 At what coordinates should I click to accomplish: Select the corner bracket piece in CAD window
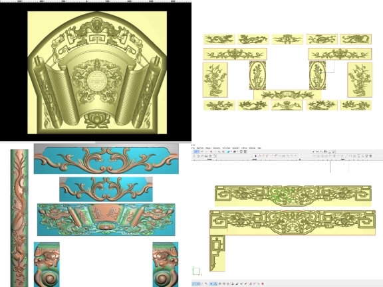click(217, 253)
